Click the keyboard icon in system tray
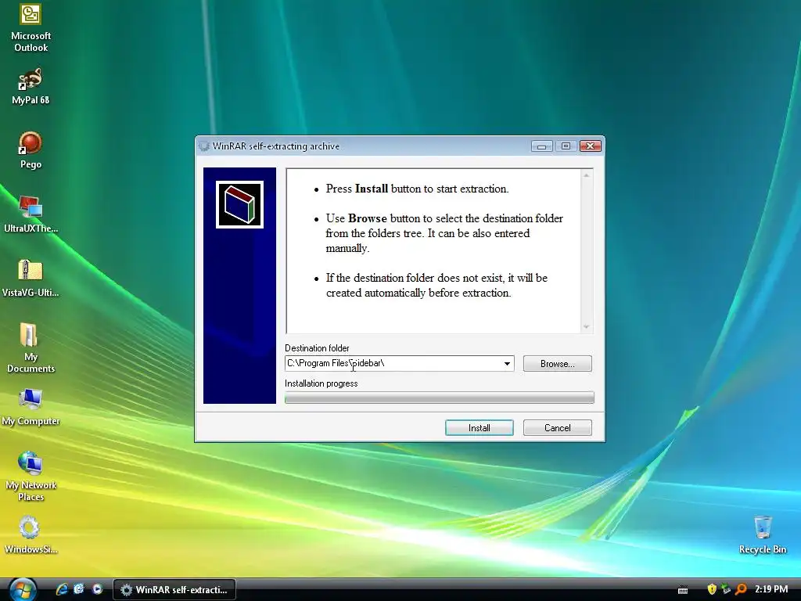 [x=682, y=590]
